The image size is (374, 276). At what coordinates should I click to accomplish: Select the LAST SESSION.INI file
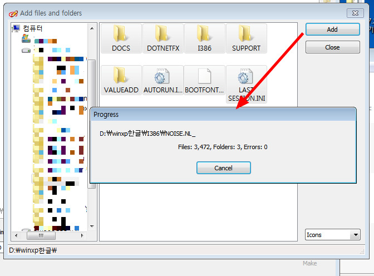(x=246, y=78)
